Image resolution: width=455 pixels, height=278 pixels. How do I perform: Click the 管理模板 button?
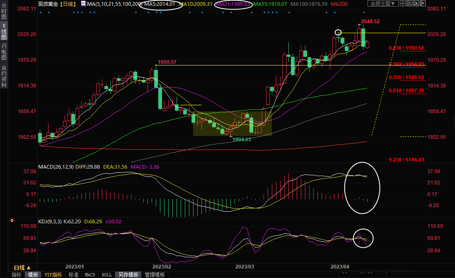155,275
